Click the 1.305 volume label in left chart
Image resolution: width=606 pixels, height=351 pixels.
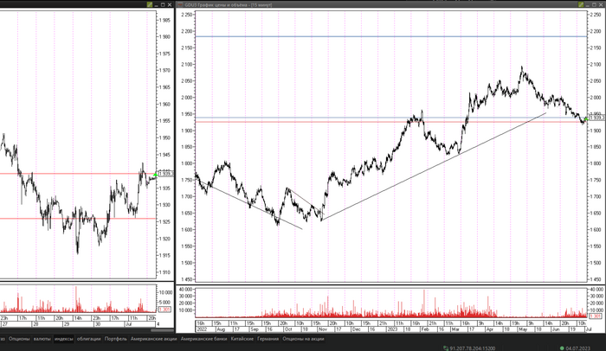pyautogui.click(x=164, y=310)
